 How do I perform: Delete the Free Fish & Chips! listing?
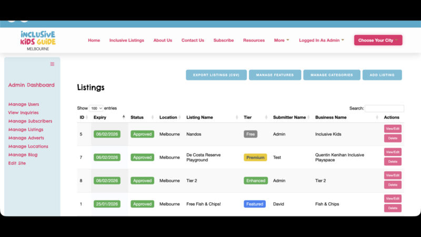[x=393, y=208]
